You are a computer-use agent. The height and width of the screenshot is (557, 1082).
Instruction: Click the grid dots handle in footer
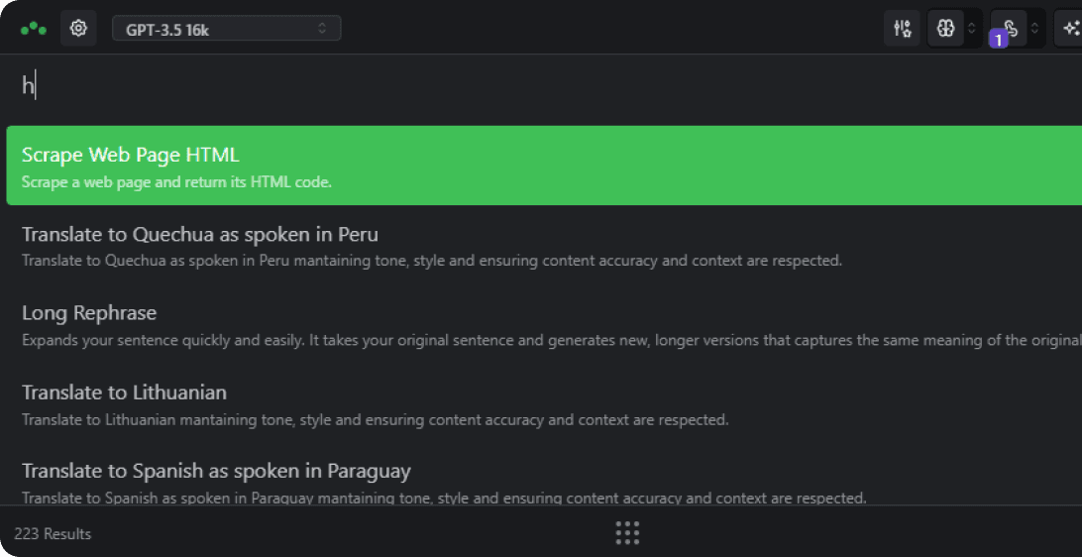tap(627, 533)
